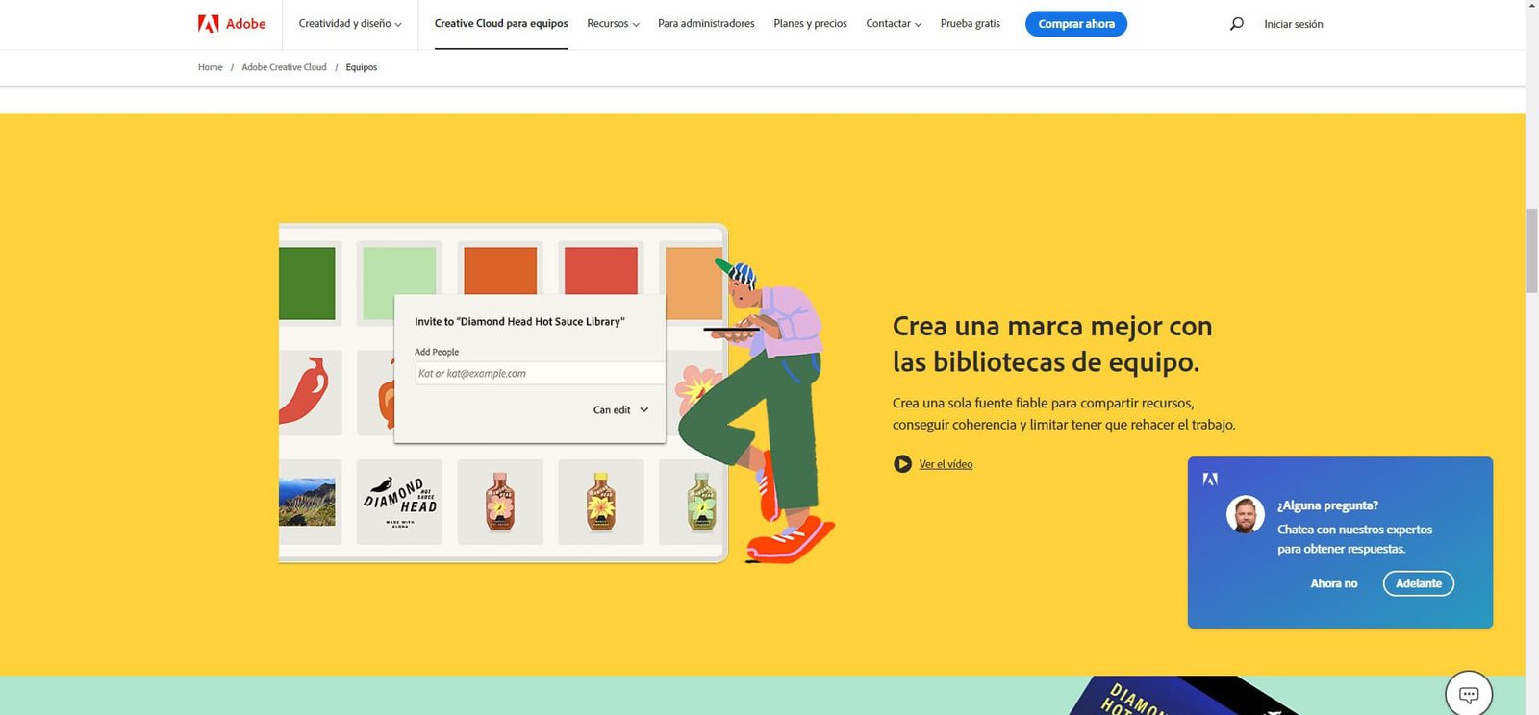Click the Adobe icon in chat popup
The image size is (1539, 715).
1210,480
